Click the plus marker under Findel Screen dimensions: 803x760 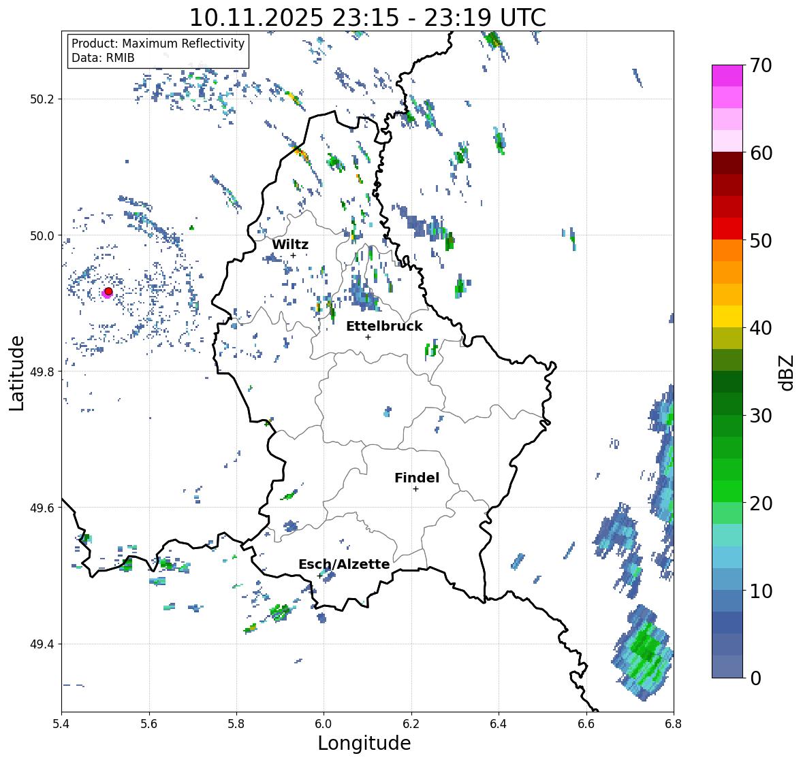pos(415,489)
